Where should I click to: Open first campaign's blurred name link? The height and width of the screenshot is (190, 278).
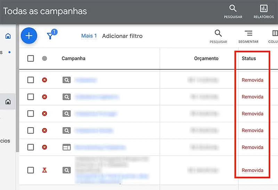coord(86,80)
